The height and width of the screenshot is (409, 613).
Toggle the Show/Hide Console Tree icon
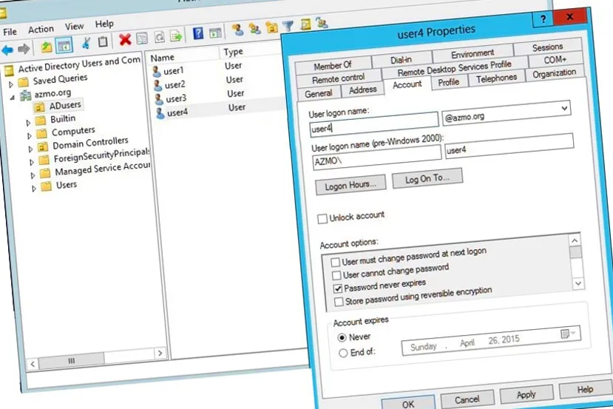tap(64, 47)
